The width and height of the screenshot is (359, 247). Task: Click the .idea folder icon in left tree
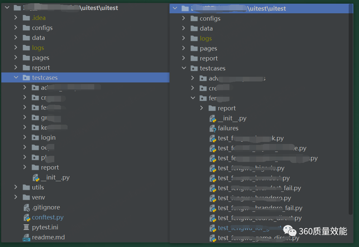point(26,18)
